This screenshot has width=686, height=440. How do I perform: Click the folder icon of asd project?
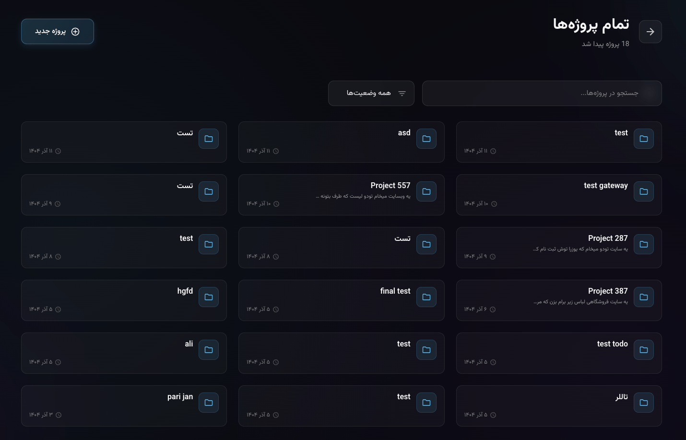click(426, 139)
